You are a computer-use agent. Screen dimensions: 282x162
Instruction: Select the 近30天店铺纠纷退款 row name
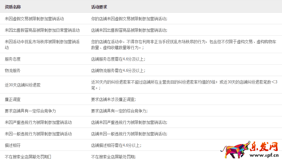point(23,85)
